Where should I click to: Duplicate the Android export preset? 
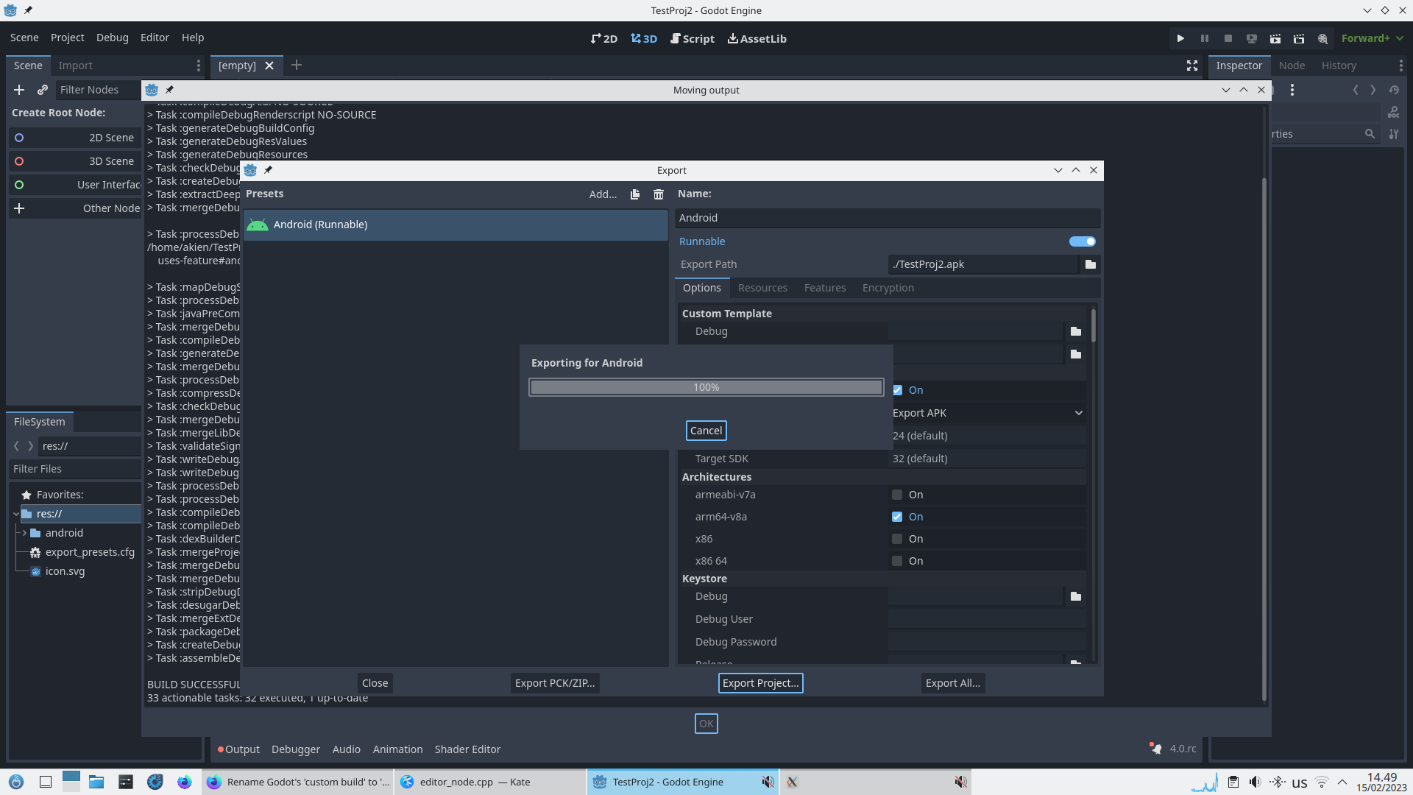(x=634, y=194)
